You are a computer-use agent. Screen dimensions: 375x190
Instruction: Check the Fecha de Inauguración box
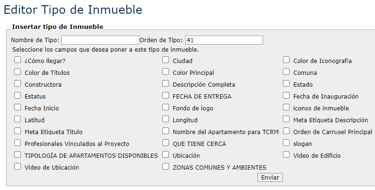pyautogui.click(x=286, y=96)
